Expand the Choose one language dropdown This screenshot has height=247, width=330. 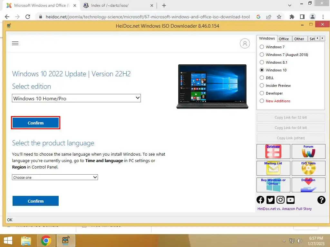point(55,177)
